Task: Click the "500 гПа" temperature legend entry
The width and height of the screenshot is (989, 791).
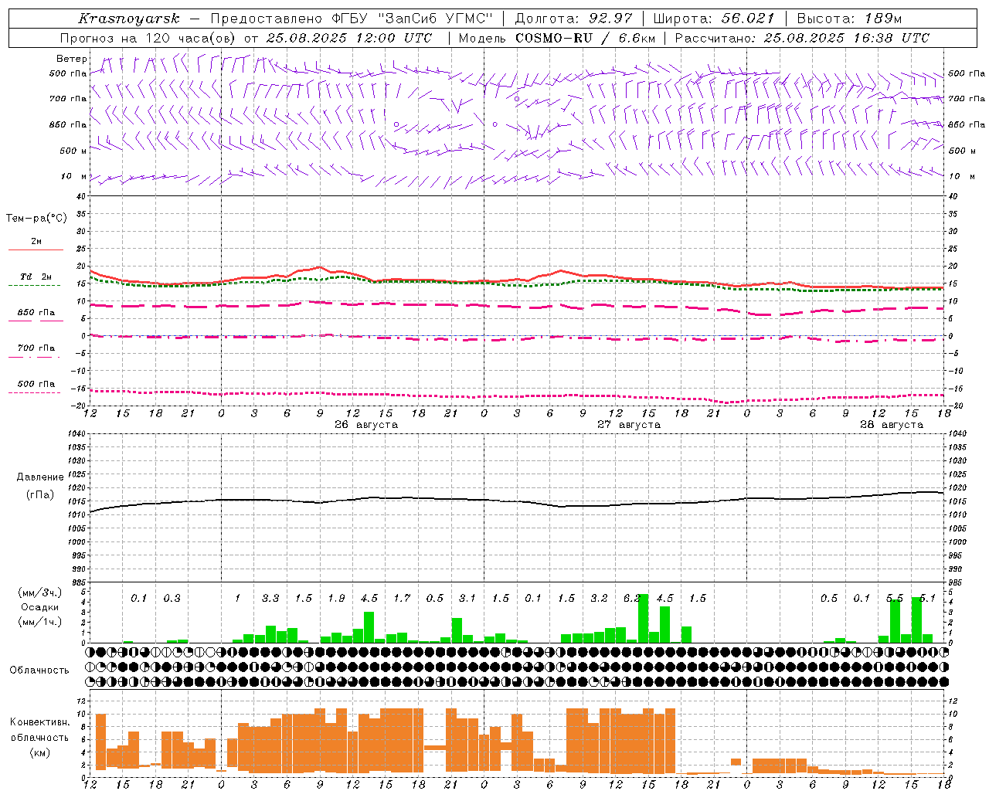Action: coord(36,384)
